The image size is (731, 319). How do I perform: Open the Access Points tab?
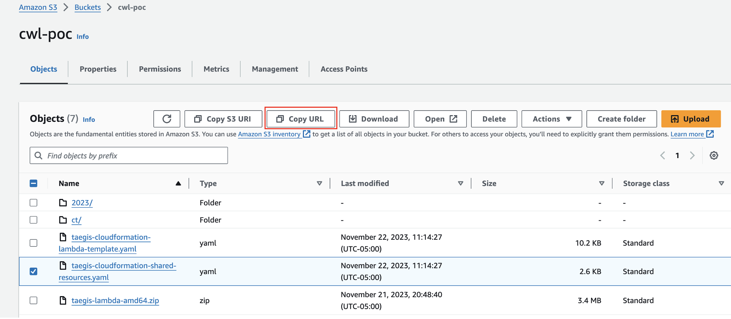344,69
